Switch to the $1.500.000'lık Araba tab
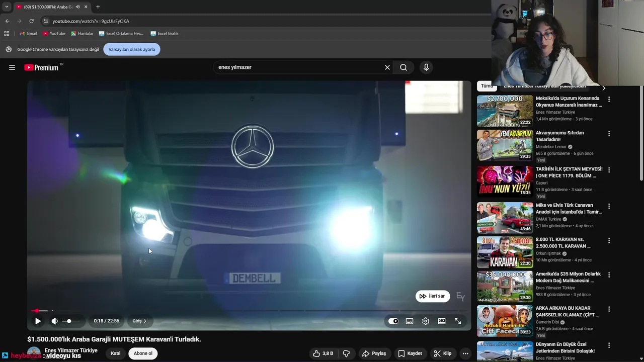Screen dimensions: 644x362 pos(49,7)
